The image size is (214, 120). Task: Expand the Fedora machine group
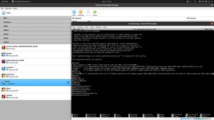[x=35, y=42]
